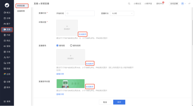The image size is (193, 106).
Task: Click the app logo in sidebar
Action: [7, 5]
